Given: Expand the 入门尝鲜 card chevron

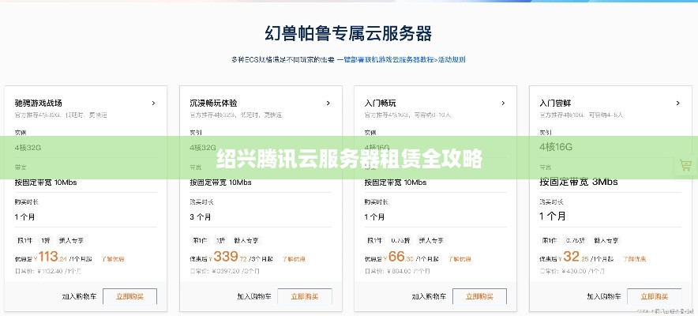Looking at the screenshot, I should [x=678, y=103].
